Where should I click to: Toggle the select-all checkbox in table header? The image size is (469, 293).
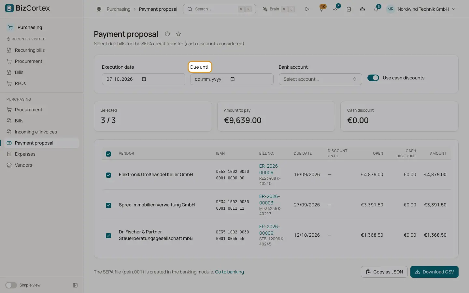coord(108,154)
